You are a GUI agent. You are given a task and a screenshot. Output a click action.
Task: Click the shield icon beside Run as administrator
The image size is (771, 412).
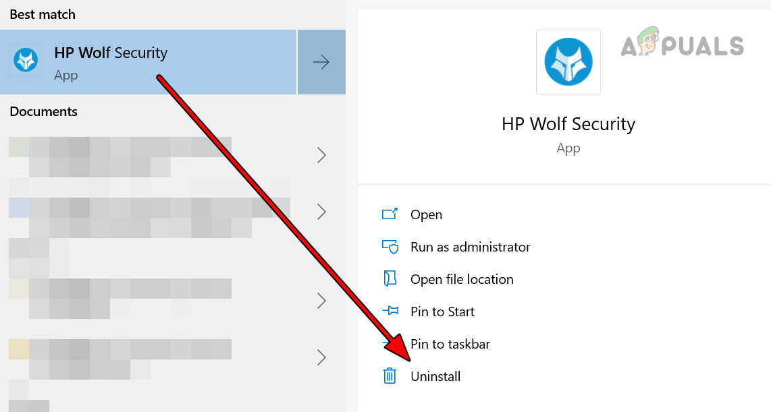click(390, 246)
